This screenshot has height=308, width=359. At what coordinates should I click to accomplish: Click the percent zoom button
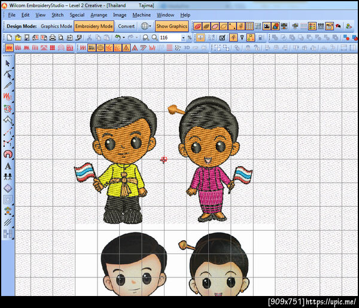189,38
